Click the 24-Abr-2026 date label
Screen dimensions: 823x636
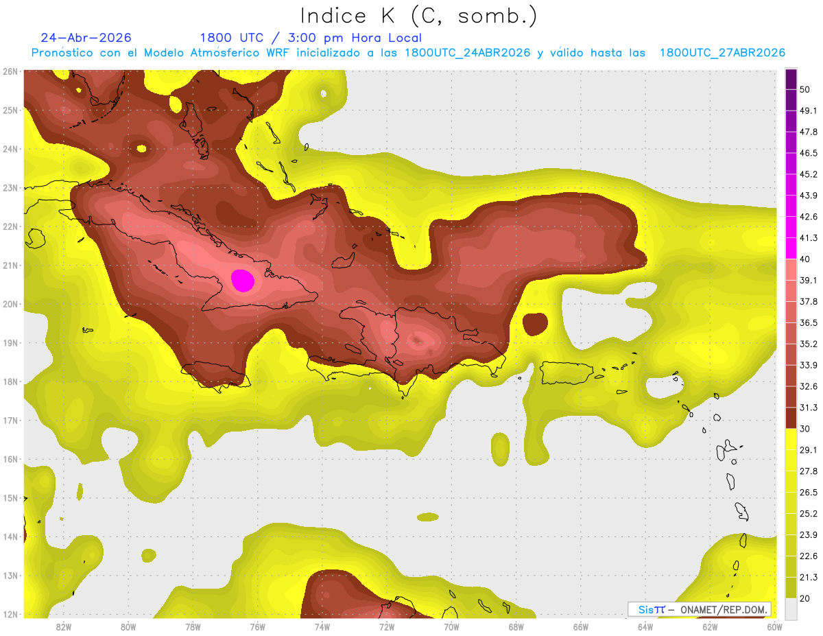coord(86,38)
